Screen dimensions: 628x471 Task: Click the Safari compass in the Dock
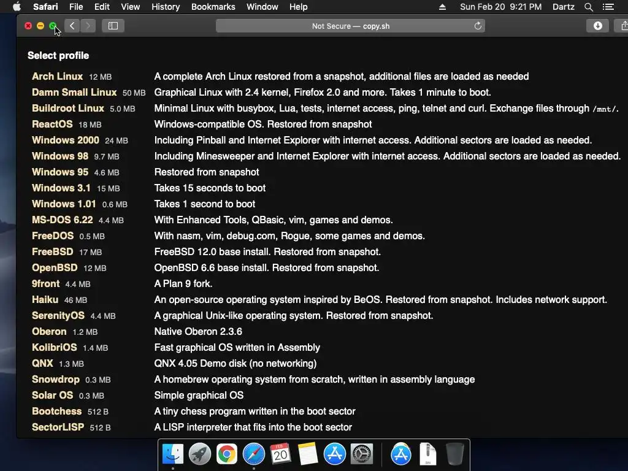pyautogui.click(x=253, y=454)
